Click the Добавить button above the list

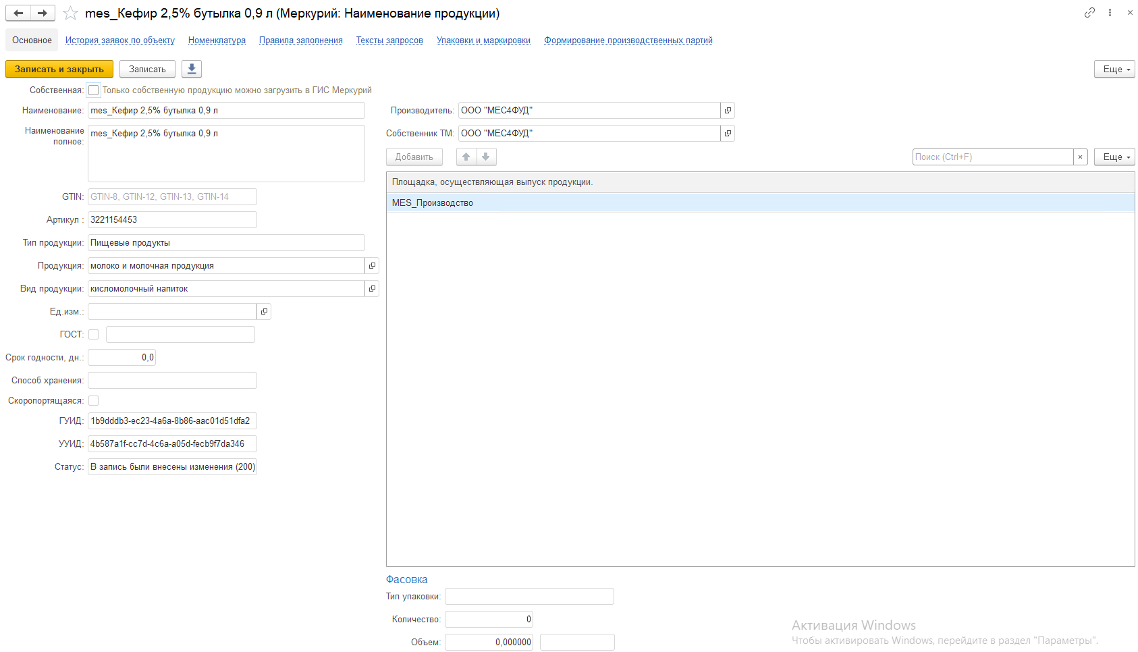tap(414, 157)
